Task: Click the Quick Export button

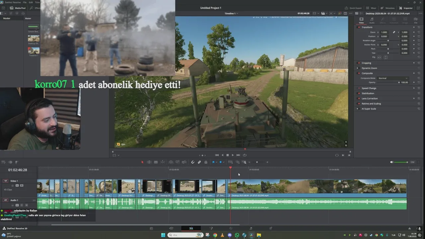Action: pyautogui.click(x=353, y=8)
